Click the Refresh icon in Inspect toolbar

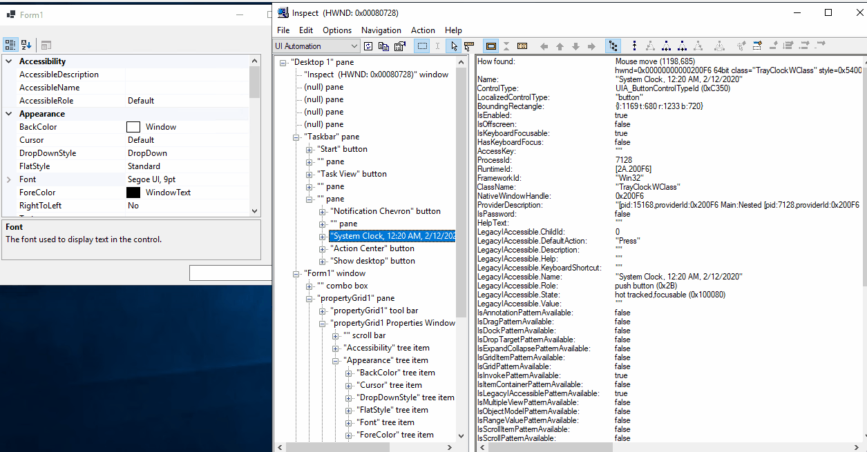[368, 46]
